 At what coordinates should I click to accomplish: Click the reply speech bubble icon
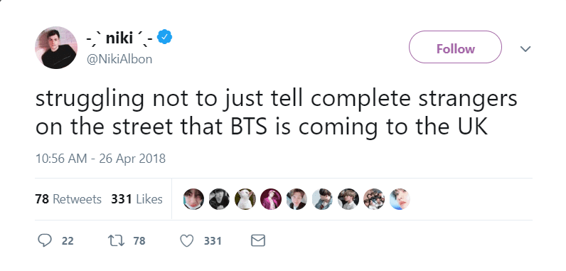(x=44, y=240)
